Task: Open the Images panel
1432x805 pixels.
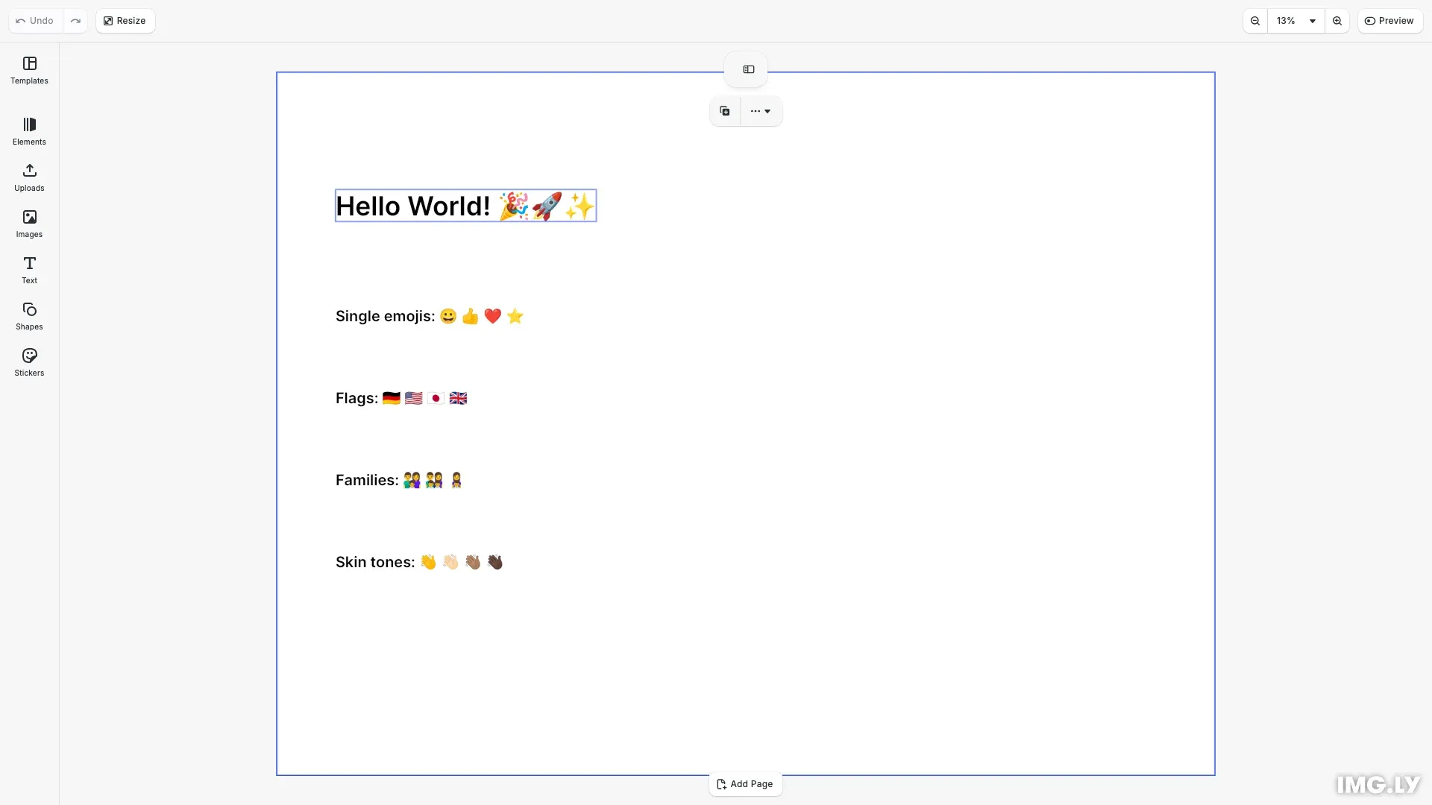Action: pyautogui.click(x=28, y=224)
